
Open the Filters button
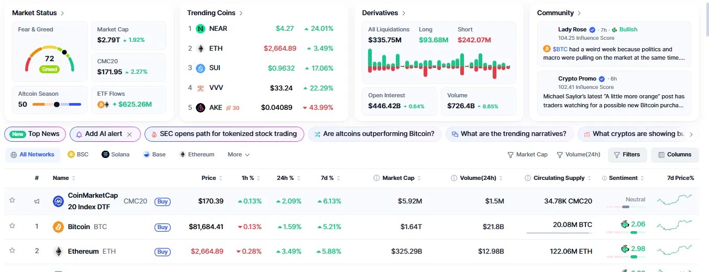(x=627, y=155)
